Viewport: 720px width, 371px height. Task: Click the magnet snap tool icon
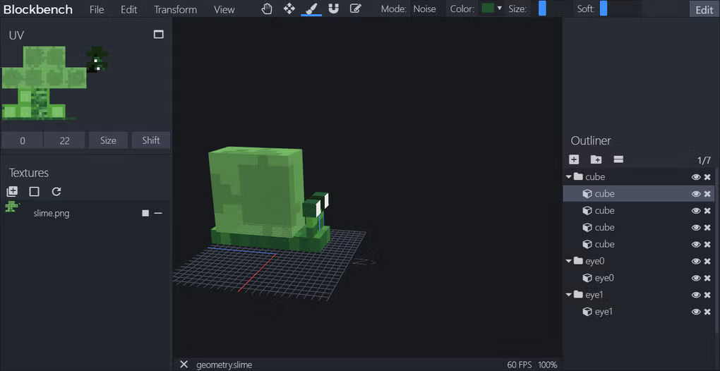pyautogui.click(x=334, y=9)
